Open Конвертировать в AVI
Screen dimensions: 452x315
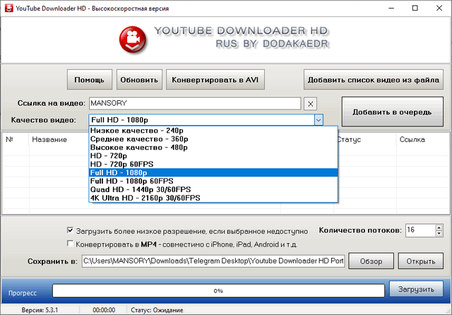[x=215, y=80]
